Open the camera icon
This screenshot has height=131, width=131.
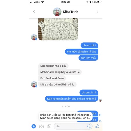click(41, 126)
